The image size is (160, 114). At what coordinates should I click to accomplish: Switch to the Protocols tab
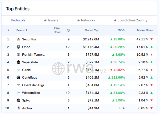[18, 20]
